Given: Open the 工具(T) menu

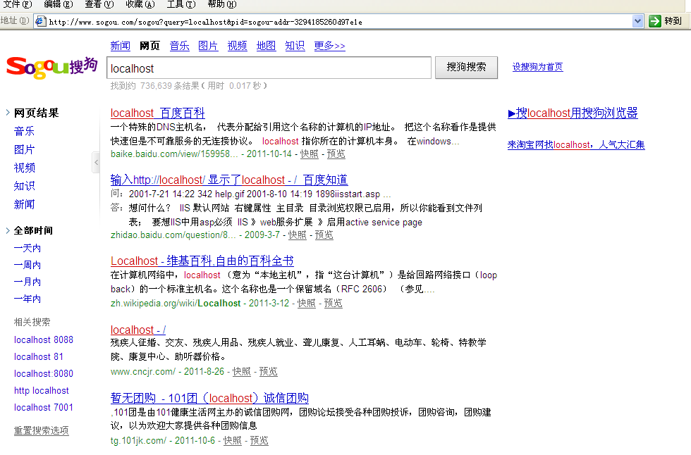Looking at the screenshot, I should tap(181, 4).
